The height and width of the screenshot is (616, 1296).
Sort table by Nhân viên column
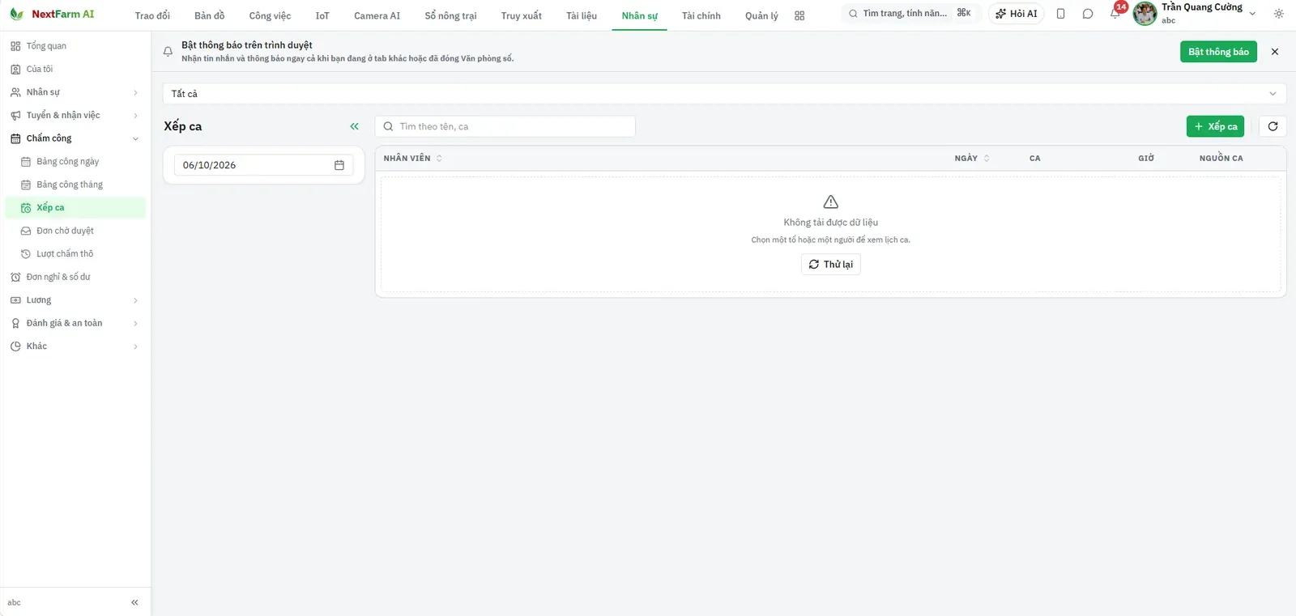[413, 158]
